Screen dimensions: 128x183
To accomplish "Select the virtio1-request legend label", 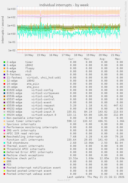I will (43, 106).
